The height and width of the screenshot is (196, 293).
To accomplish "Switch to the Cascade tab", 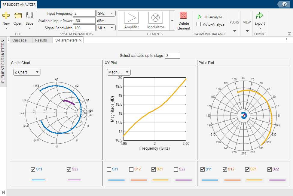I will pyautogui.click(x=20, y=40).
